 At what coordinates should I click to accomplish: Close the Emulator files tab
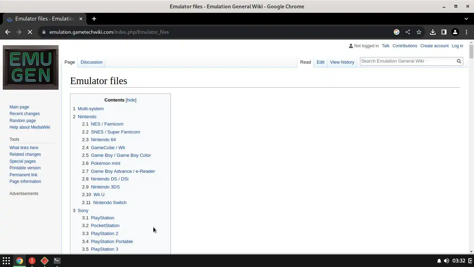(x=81, y=19)
